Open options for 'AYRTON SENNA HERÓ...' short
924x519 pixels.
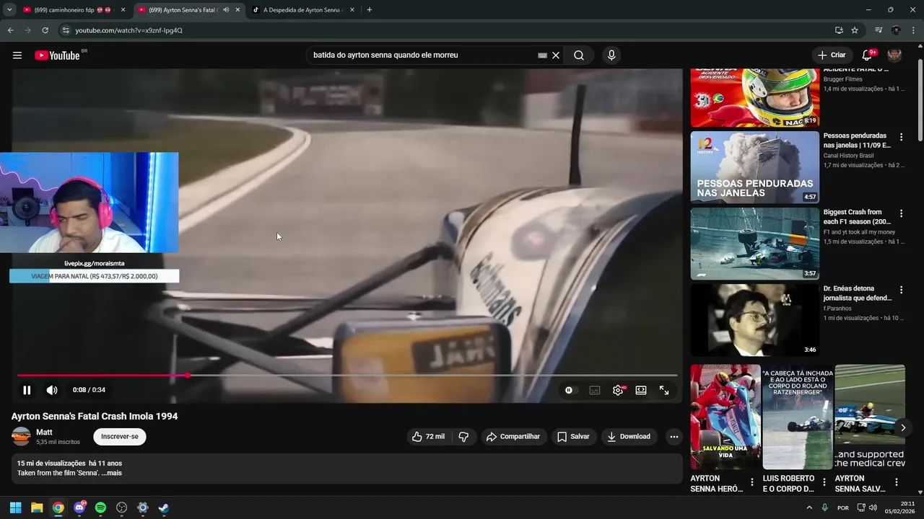[752, 482]
